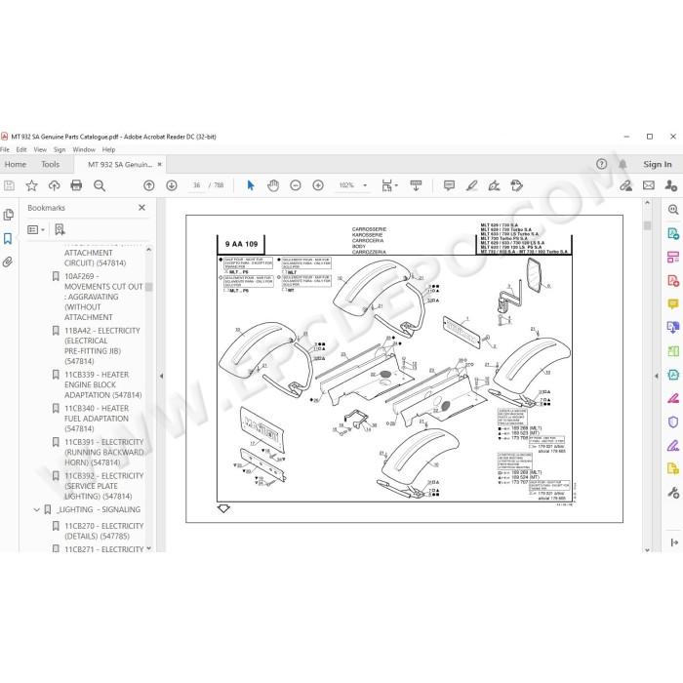
Task: Open bookmarks options dropdown menu
Action: click(x=36, y=229)
